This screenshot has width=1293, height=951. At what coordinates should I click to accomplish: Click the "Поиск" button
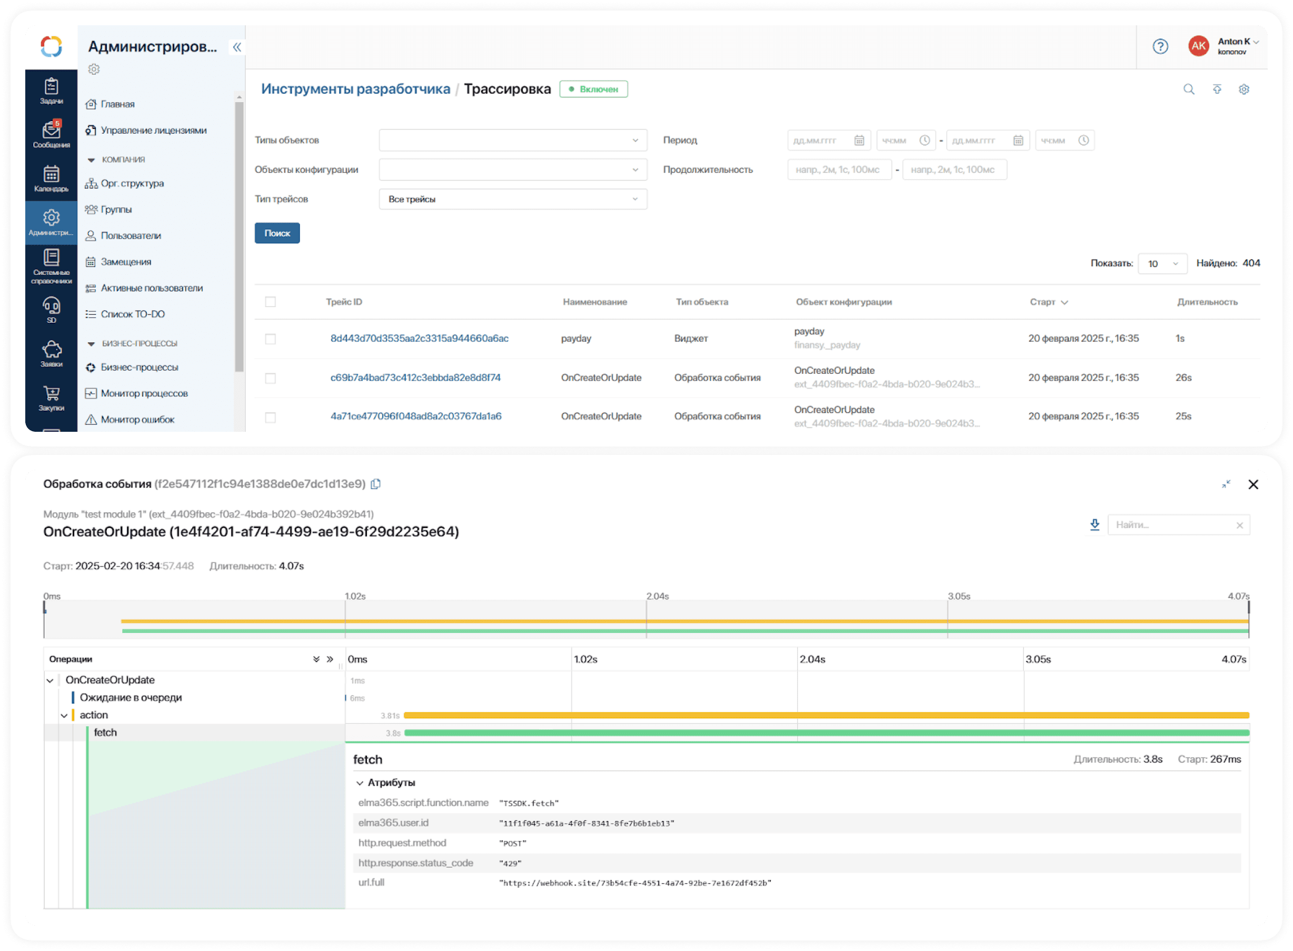pos(277,233)
